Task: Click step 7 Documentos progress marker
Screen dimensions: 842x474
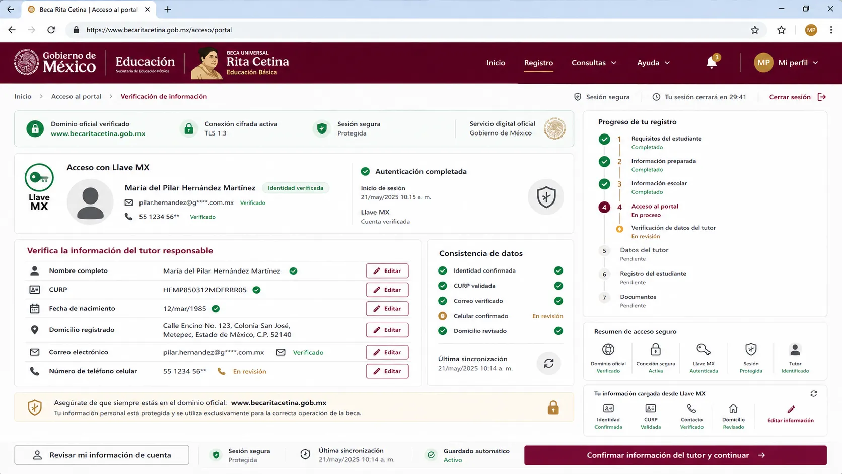Action: (x=604, y=298)
